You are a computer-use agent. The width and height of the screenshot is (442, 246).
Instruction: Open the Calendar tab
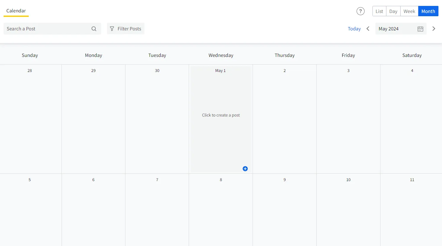[x=16, y=11]
